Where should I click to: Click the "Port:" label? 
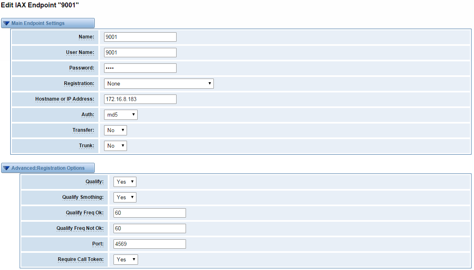[98, 244]
